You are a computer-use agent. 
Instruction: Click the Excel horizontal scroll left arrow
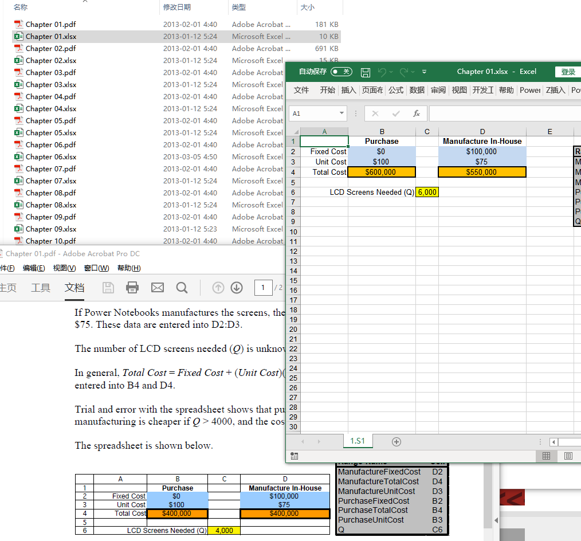(x=553, y=442)
